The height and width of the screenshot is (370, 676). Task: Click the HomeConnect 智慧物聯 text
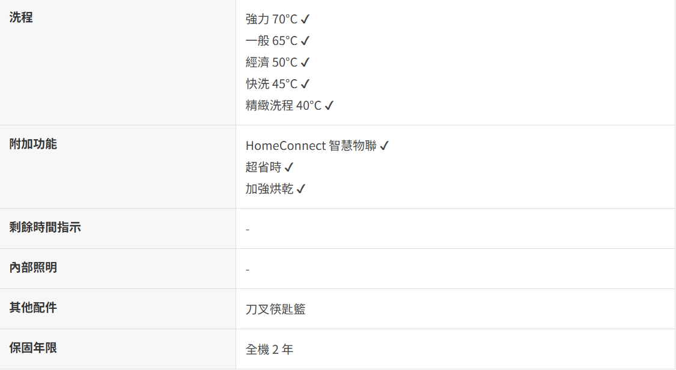[x=311, y=146]
